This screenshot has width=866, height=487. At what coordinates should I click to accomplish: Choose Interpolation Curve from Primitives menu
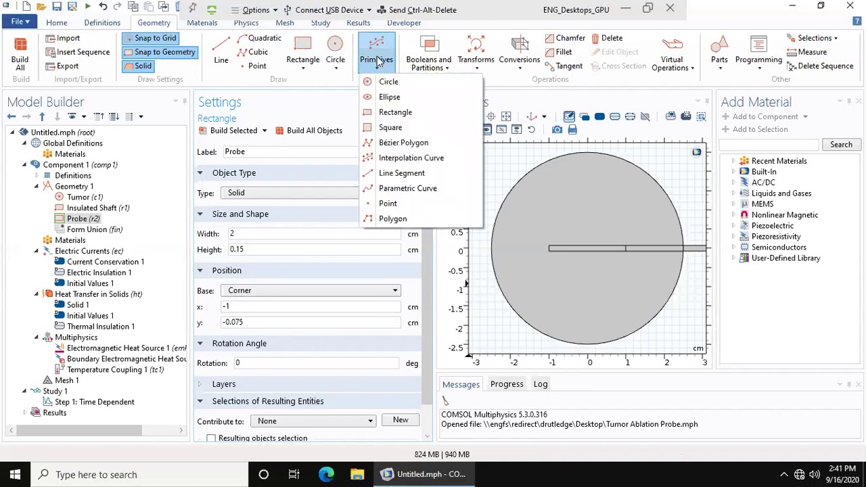tap(411, 158)
